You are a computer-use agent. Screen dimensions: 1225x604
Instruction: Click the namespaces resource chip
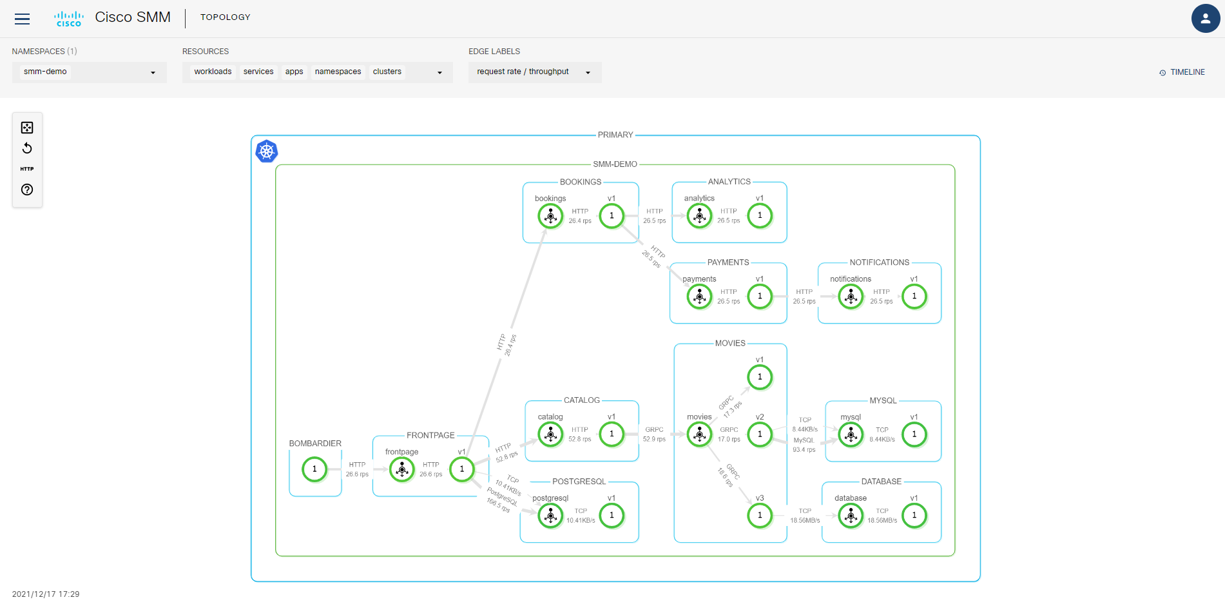click(338, 72)
